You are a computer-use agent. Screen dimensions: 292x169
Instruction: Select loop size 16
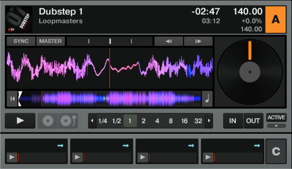coord(184,121)
